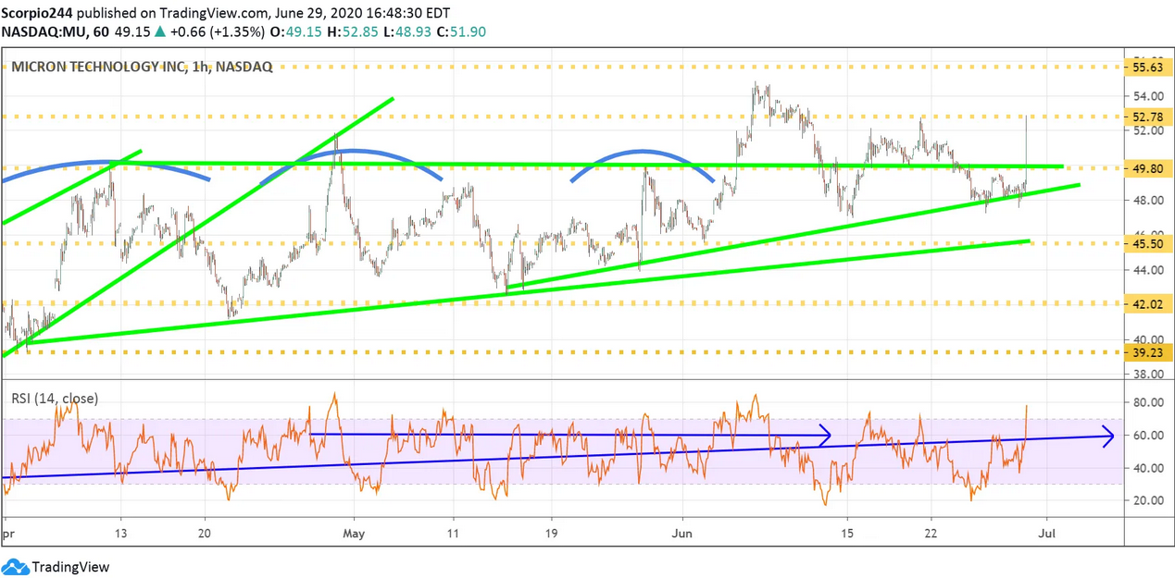Select the close value C:51.90
Image resolution: width=1175 pixels, height=578 pixels.
point(459,31)
